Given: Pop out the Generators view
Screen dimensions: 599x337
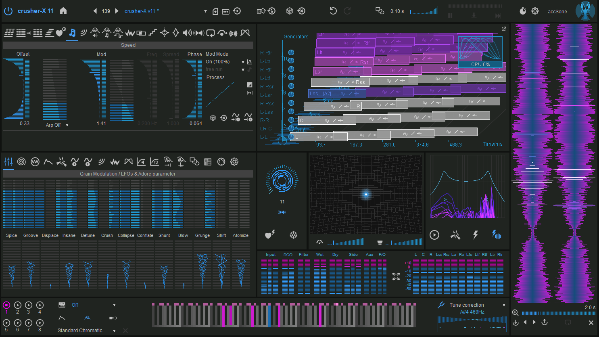Looking at the screenshot, I should 504,29.
